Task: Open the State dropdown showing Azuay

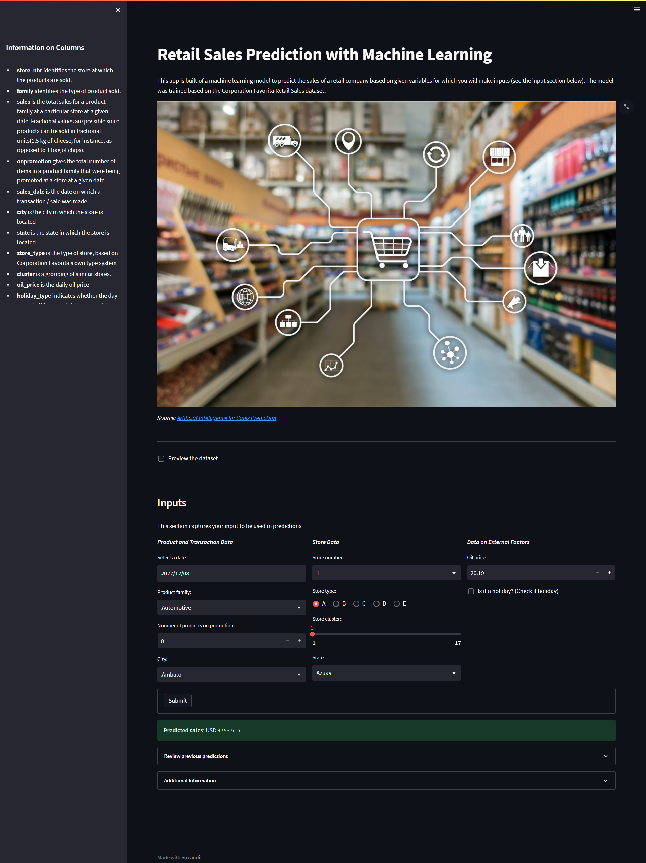Action: [x=386, y=672]
